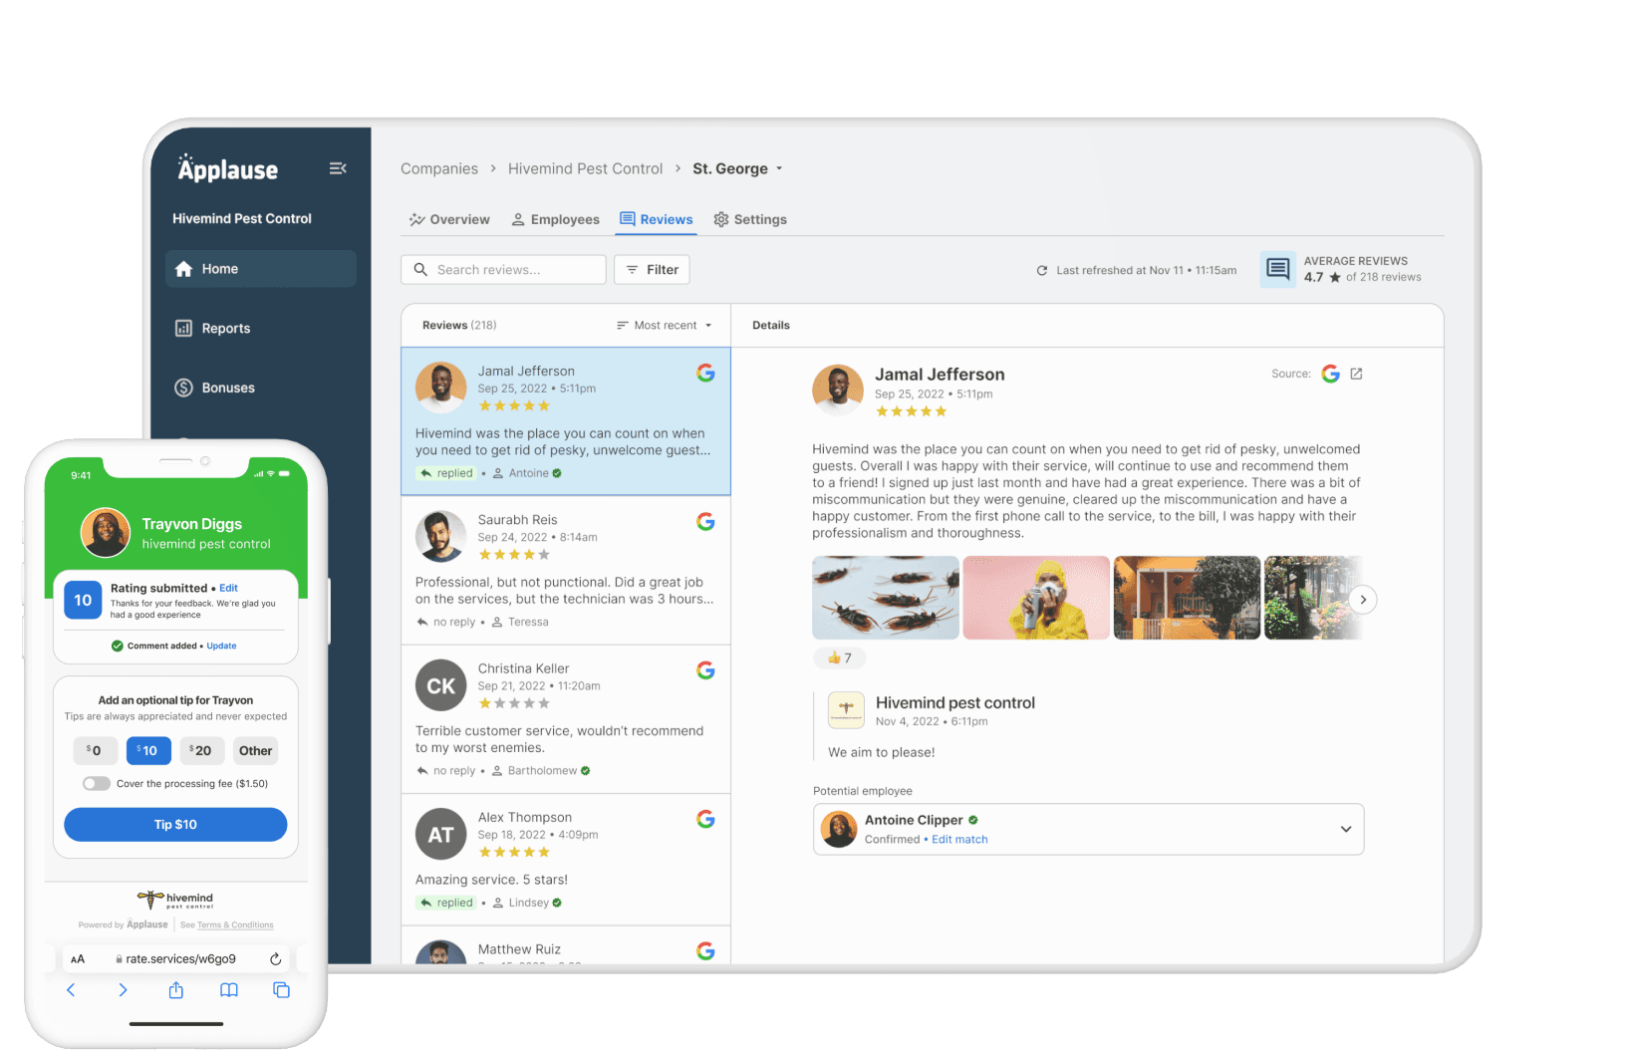Viewport: 1626px width, 1051px height.
Task: Select Saurabh Reis review
Action: (x=565, y=570)
